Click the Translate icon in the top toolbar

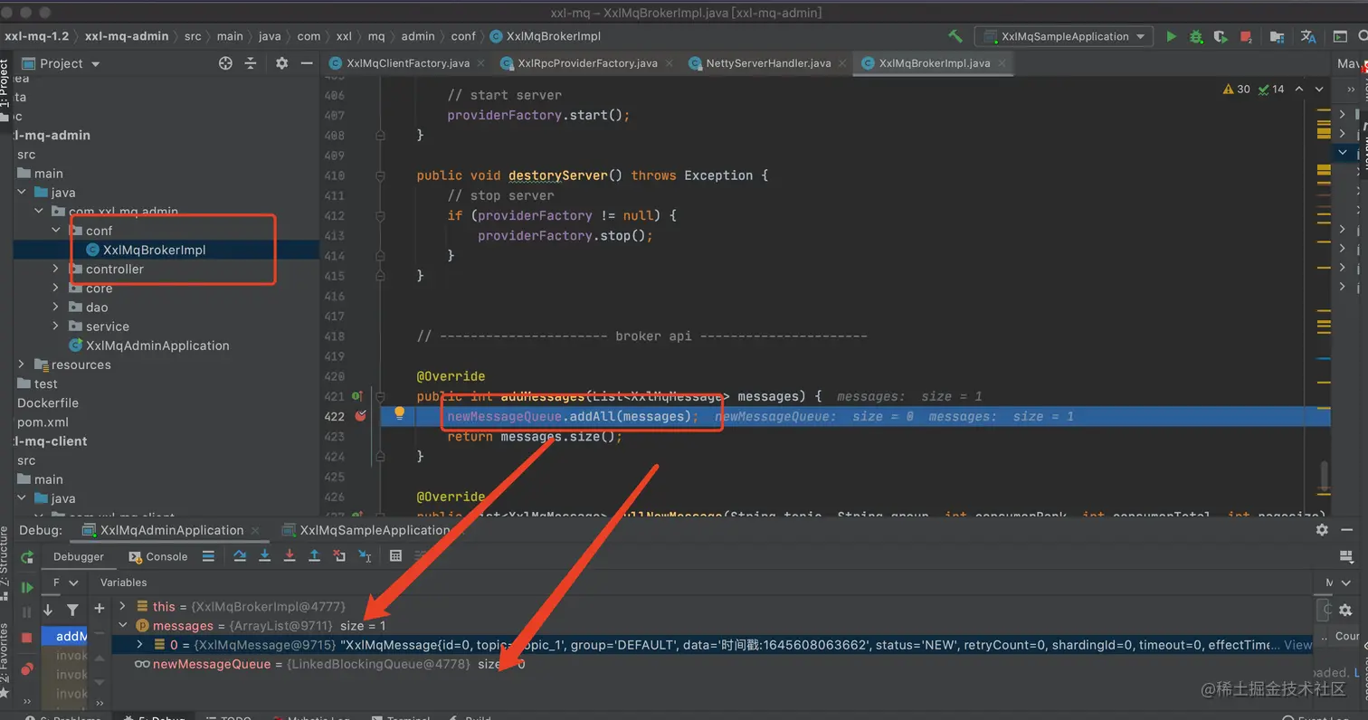click(1308, 36)
